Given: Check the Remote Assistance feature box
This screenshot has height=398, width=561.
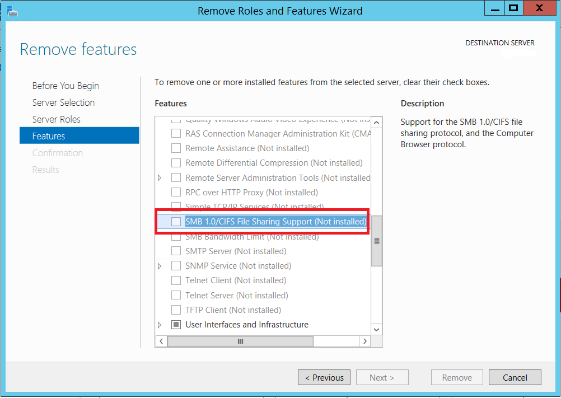Looking at the screenshot, I should [176, 148].
